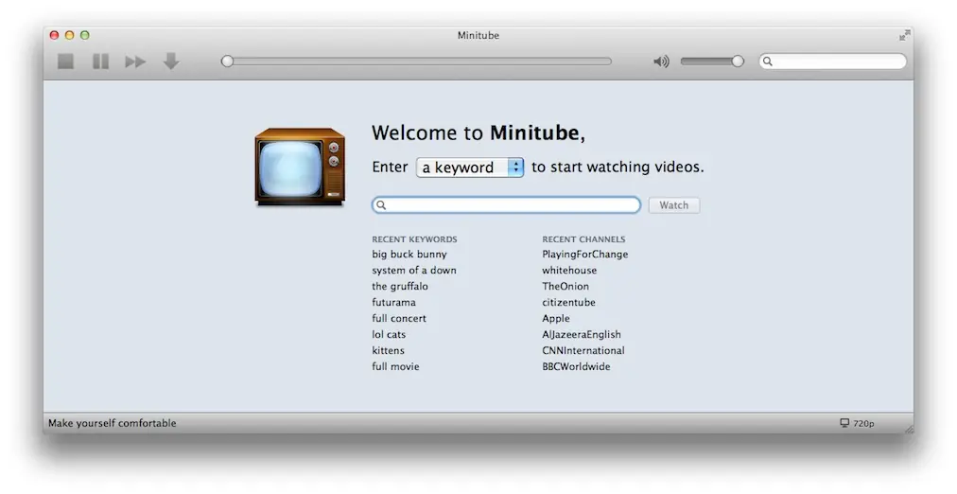
Task: Click the 'Make yourself comfortable' status text
Action: (113, 423)
